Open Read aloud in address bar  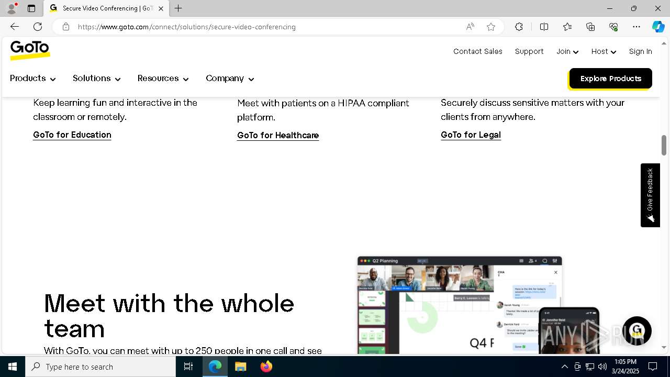point(470,27)
